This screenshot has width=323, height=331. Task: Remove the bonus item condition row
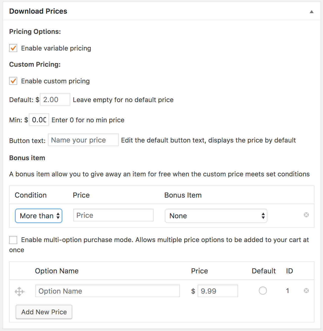pos(306,215)
